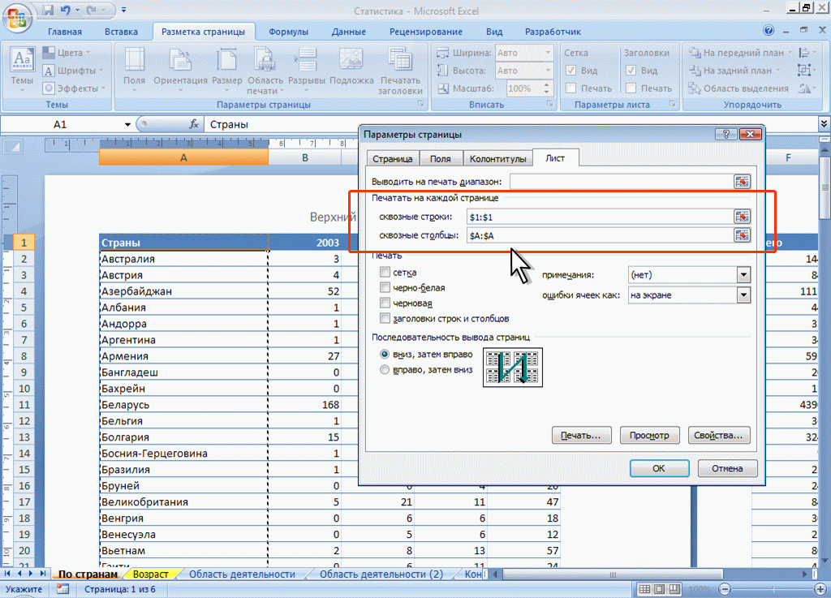Expand the примечания dropdown
Viewport: 831px width, 598px height.
(x=743, y=275)
